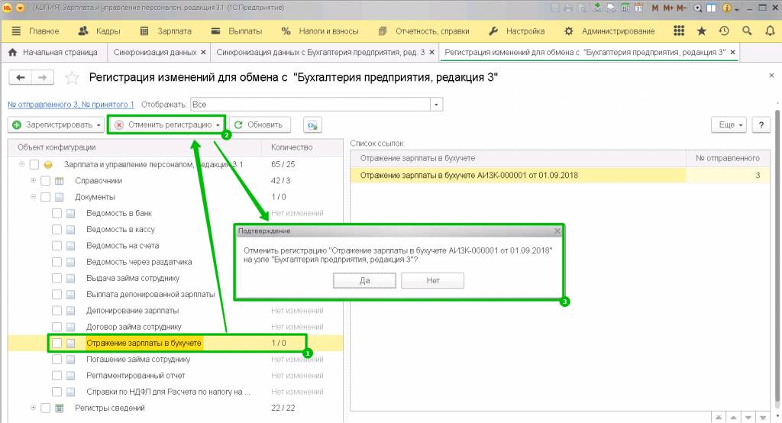Open the dropdown arrow next to info icon
The height and width of the screenshot is (423, 782).
click(737, 9)
